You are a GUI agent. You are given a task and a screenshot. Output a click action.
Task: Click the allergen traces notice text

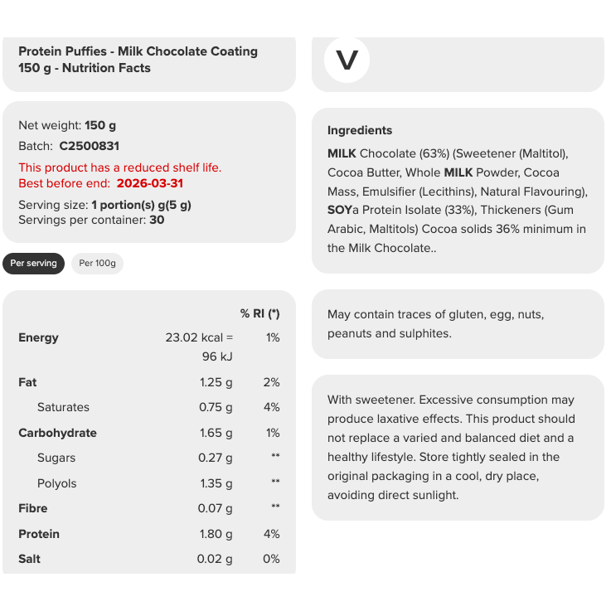[435, 324]
